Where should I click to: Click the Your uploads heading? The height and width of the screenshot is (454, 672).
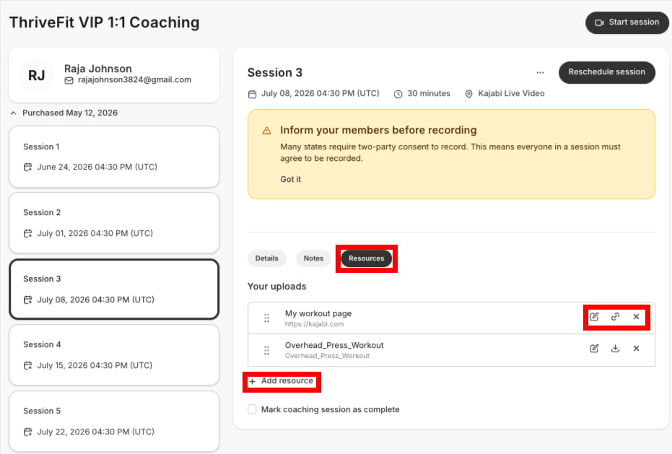(277, 287)
